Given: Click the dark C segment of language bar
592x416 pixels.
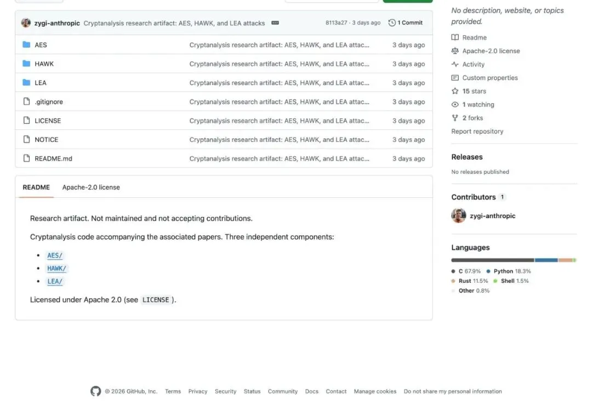Looking at the screenshot, I should pyautogui.click(x=493, y=260).
